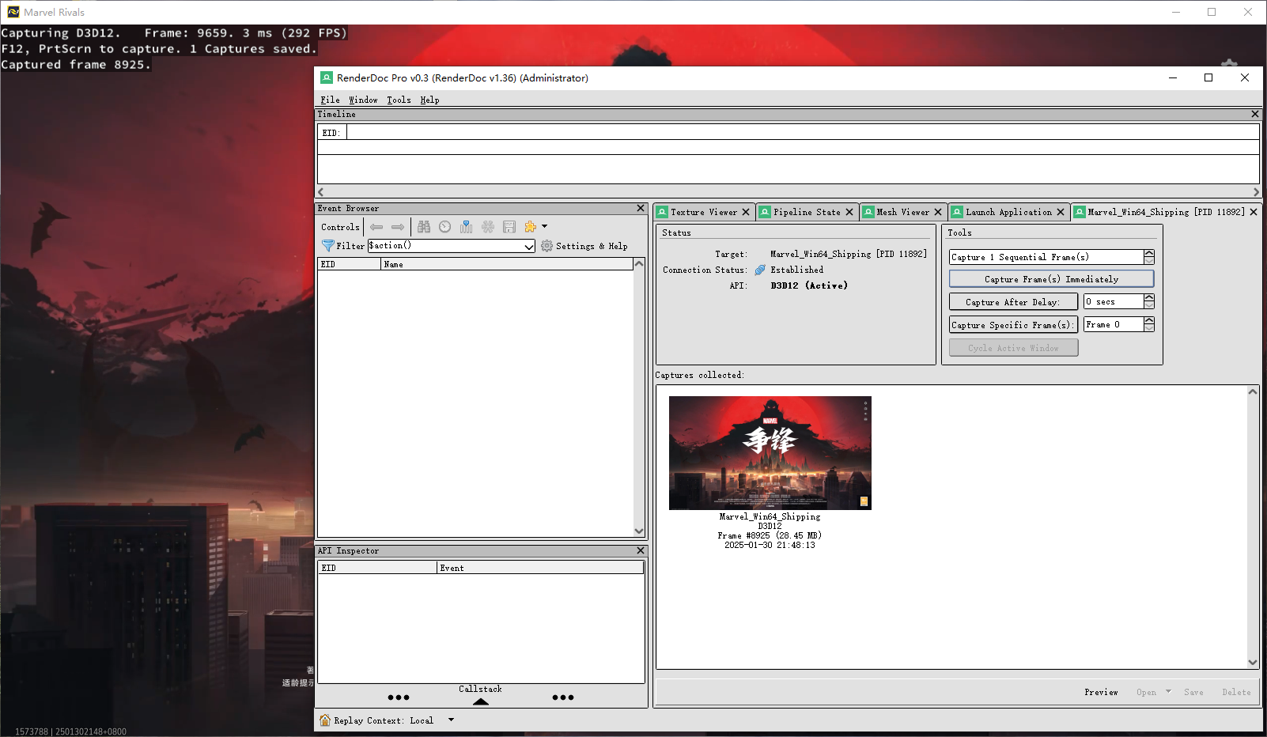
Task: Click the forward navigation arrow in Event Browser
Action: (398, 227)
